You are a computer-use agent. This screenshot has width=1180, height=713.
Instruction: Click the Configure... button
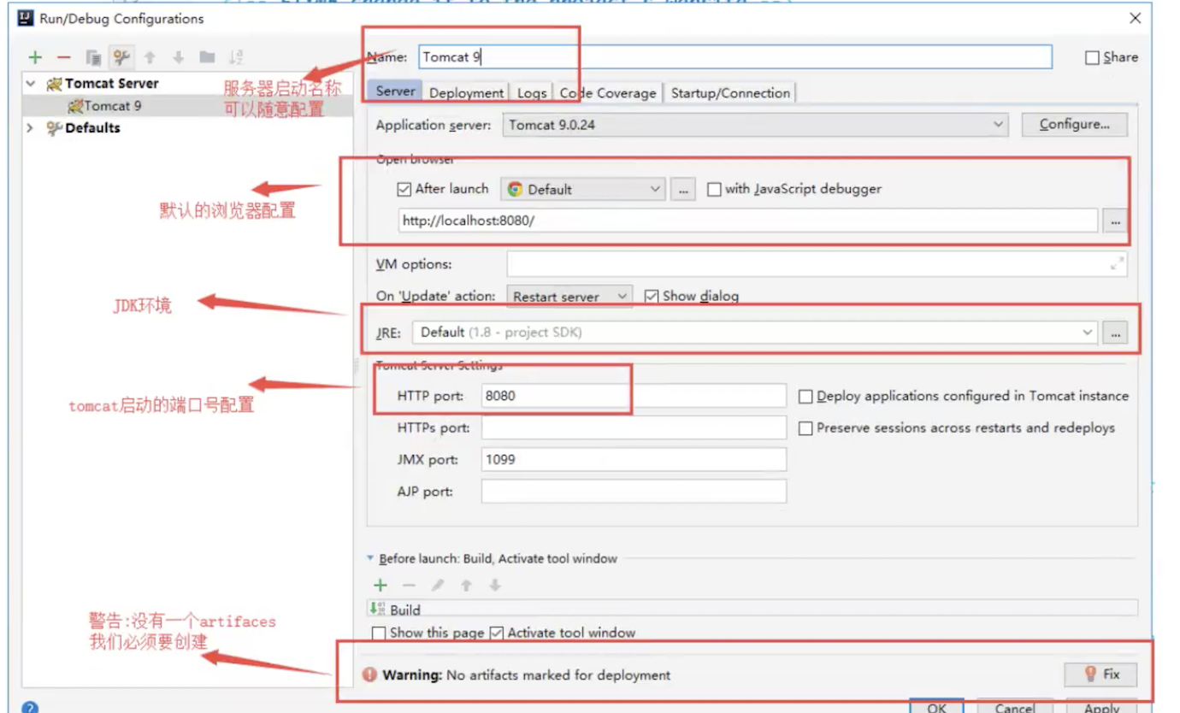(x=1075, y=125)
